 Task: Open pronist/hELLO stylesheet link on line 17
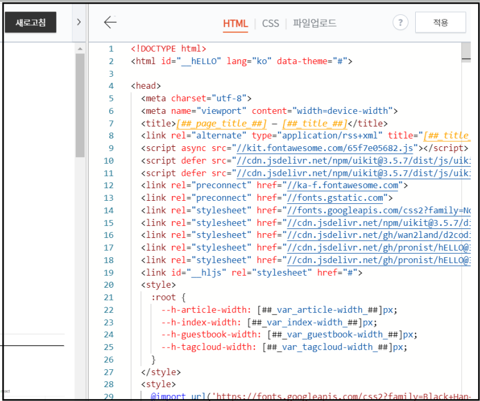pyautogui.click(x=379, y=248)
